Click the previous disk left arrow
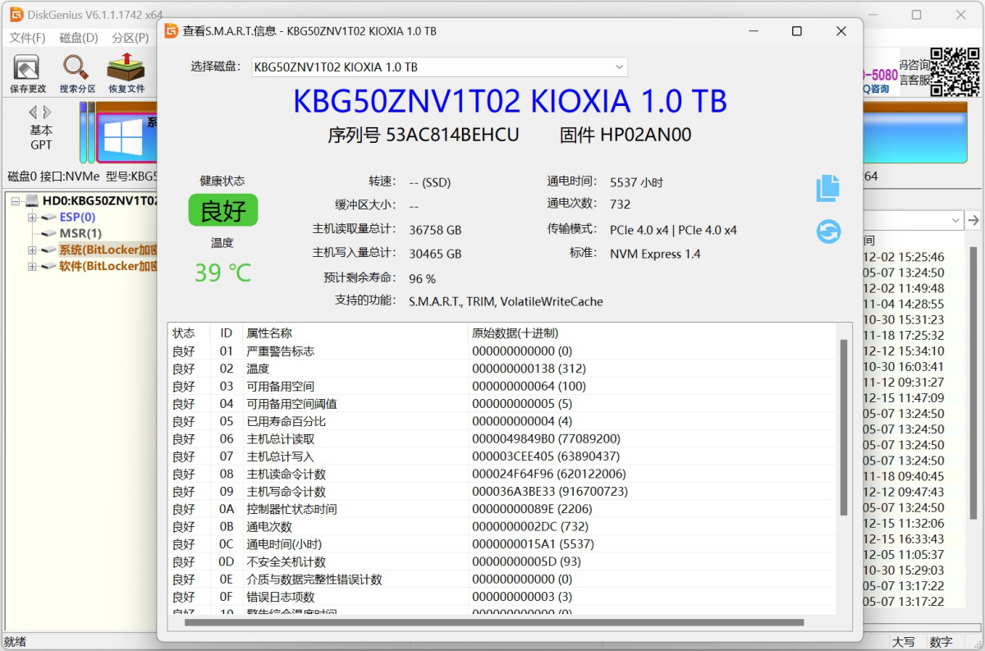The image size is (985, 651). click(x=33, y=112)
